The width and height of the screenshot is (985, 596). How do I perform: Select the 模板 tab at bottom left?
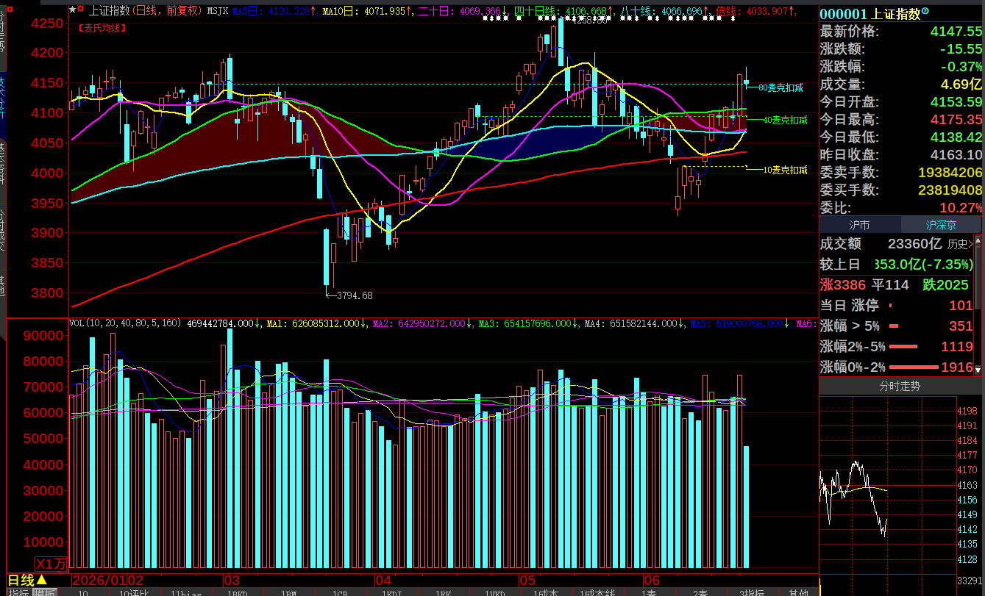click(x=44, y=592)
